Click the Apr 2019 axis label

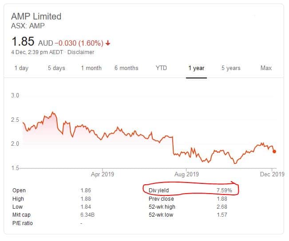[103, 174]
